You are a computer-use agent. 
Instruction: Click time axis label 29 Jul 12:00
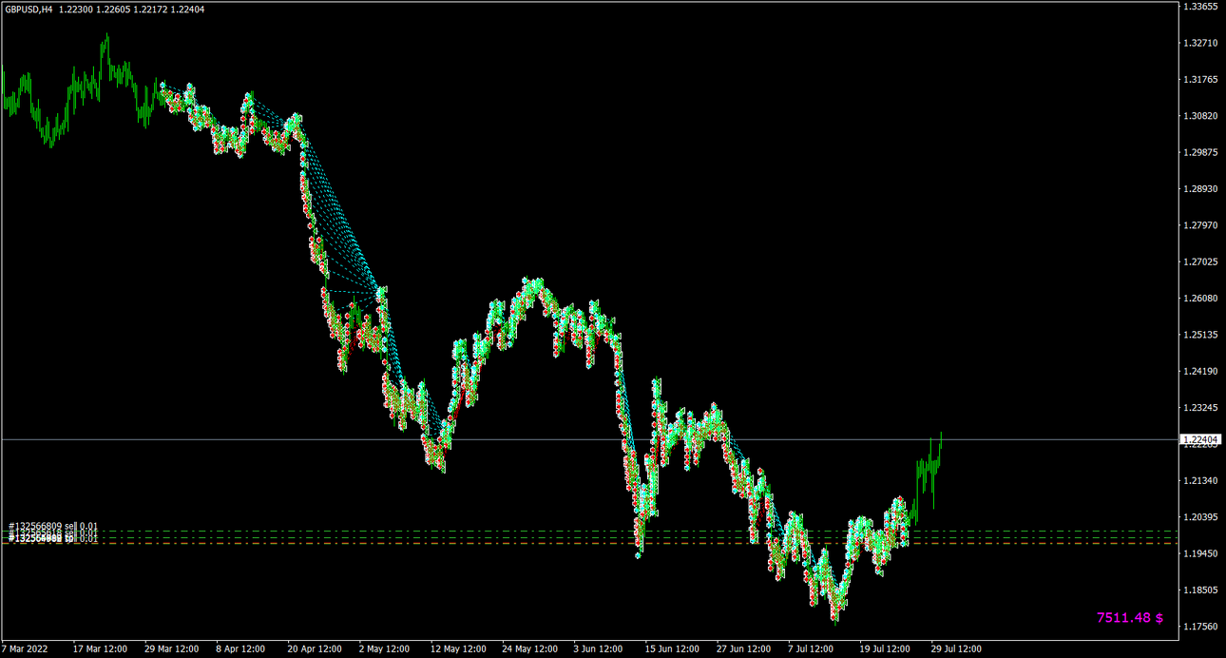click(956, 649)
